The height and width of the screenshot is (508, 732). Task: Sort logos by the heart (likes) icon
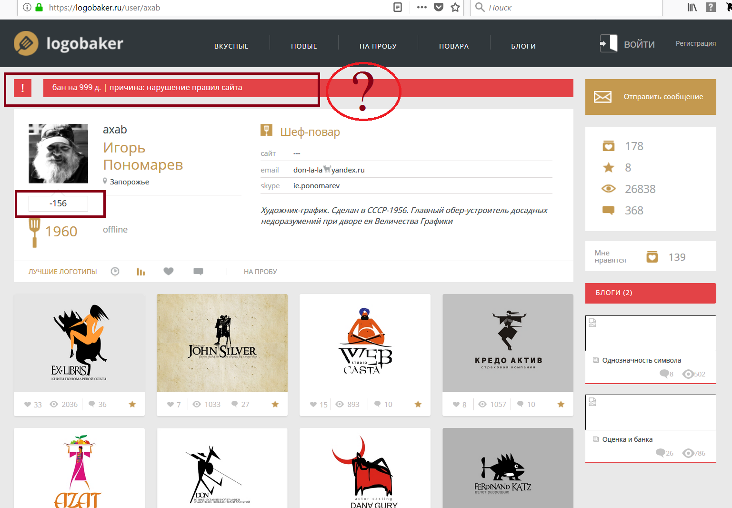pos(169,271)
